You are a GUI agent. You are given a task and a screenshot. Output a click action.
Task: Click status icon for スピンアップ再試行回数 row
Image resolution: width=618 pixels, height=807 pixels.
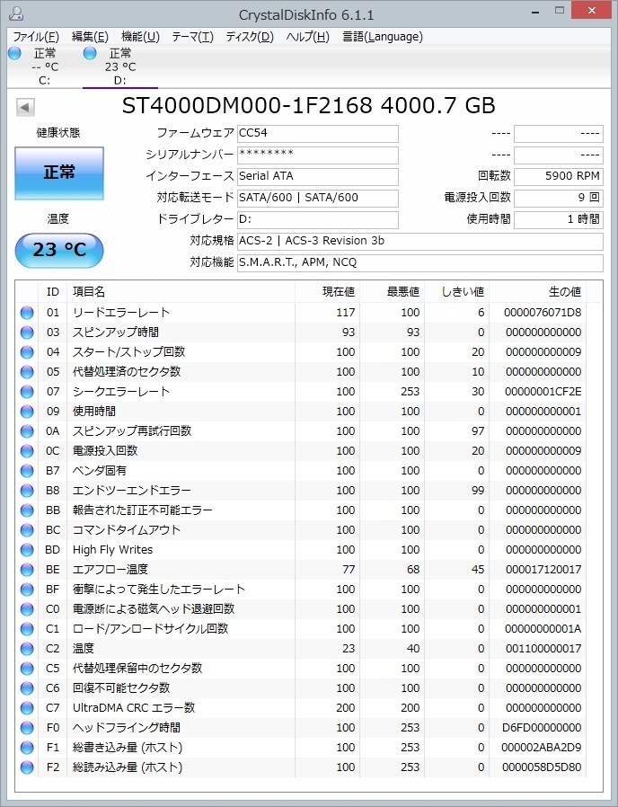click(27, 431)
